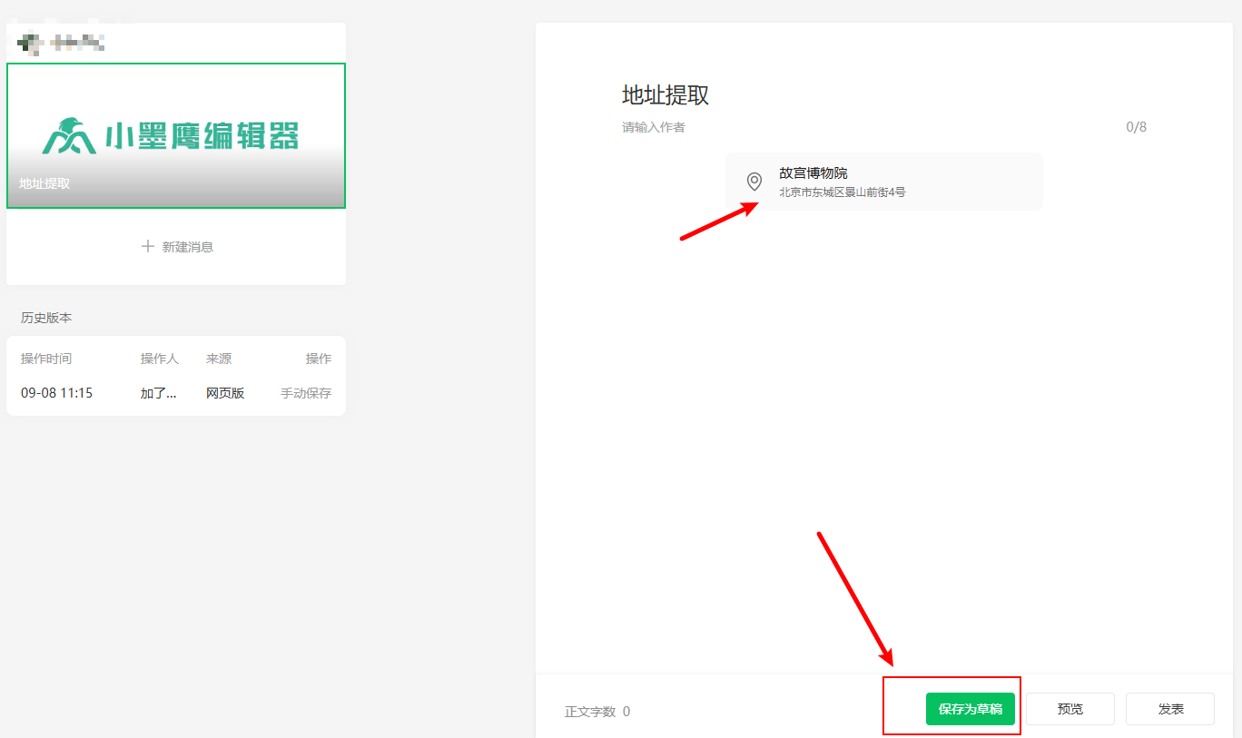Click the 操作人 entry showing 加了...

coord(159,393)
